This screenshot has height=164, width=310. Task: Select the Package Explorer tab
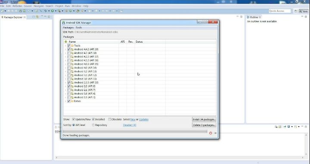click(x=13, y=17)
